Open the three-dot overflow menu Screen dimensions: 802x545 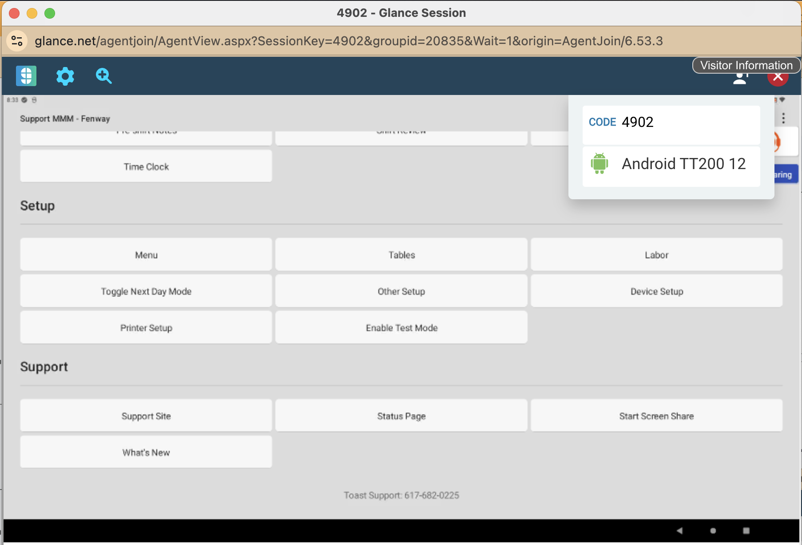(x=783, y=118)
